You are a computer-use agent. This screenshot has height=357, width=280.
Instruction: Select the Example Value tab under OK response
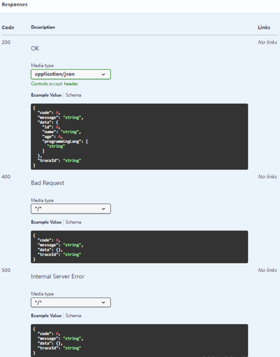46,95
